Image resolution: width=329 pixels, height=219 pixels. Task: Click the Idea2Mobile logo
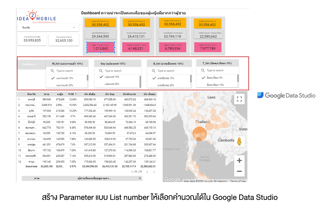click(x=36, y=16)
